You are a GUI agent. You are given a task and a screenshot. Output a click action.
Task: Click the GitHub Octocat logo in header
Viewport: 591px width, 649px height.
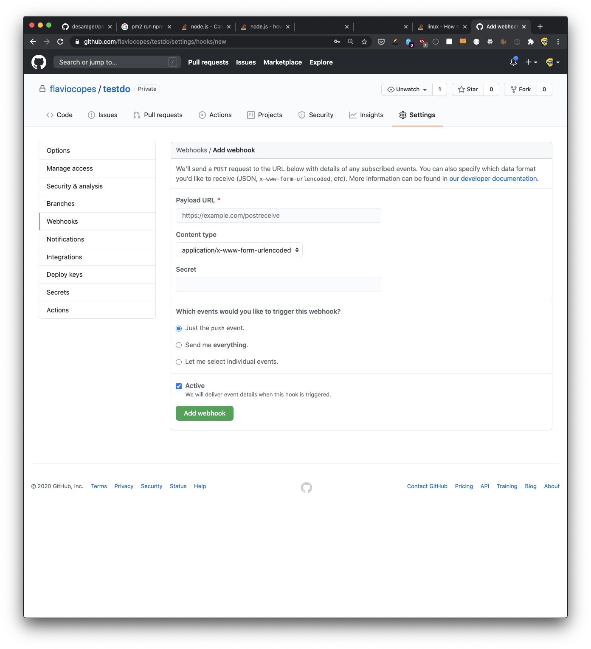[x=39, y=62]
